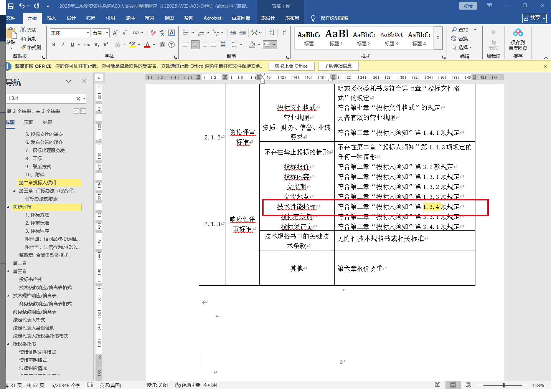Insert an enclosed character (字 in circle)
The image size is (551, 389).
tap(172, 45)
